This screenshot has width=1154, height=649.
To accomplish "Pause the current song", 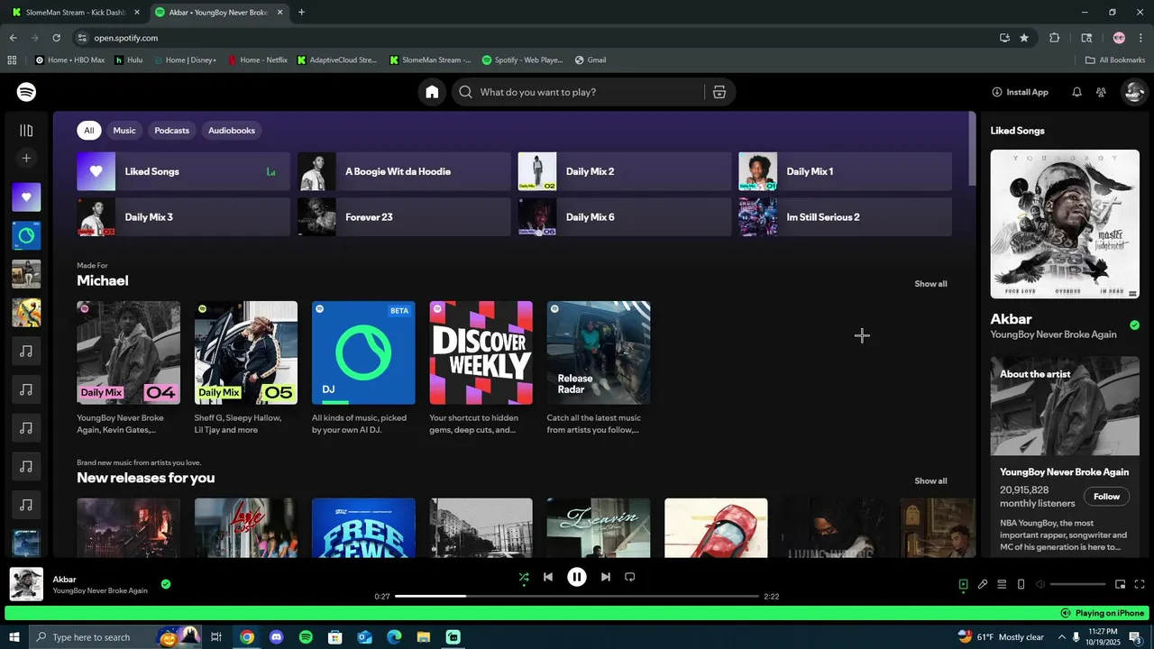I will pyautogui.click(x=577, y=577).
